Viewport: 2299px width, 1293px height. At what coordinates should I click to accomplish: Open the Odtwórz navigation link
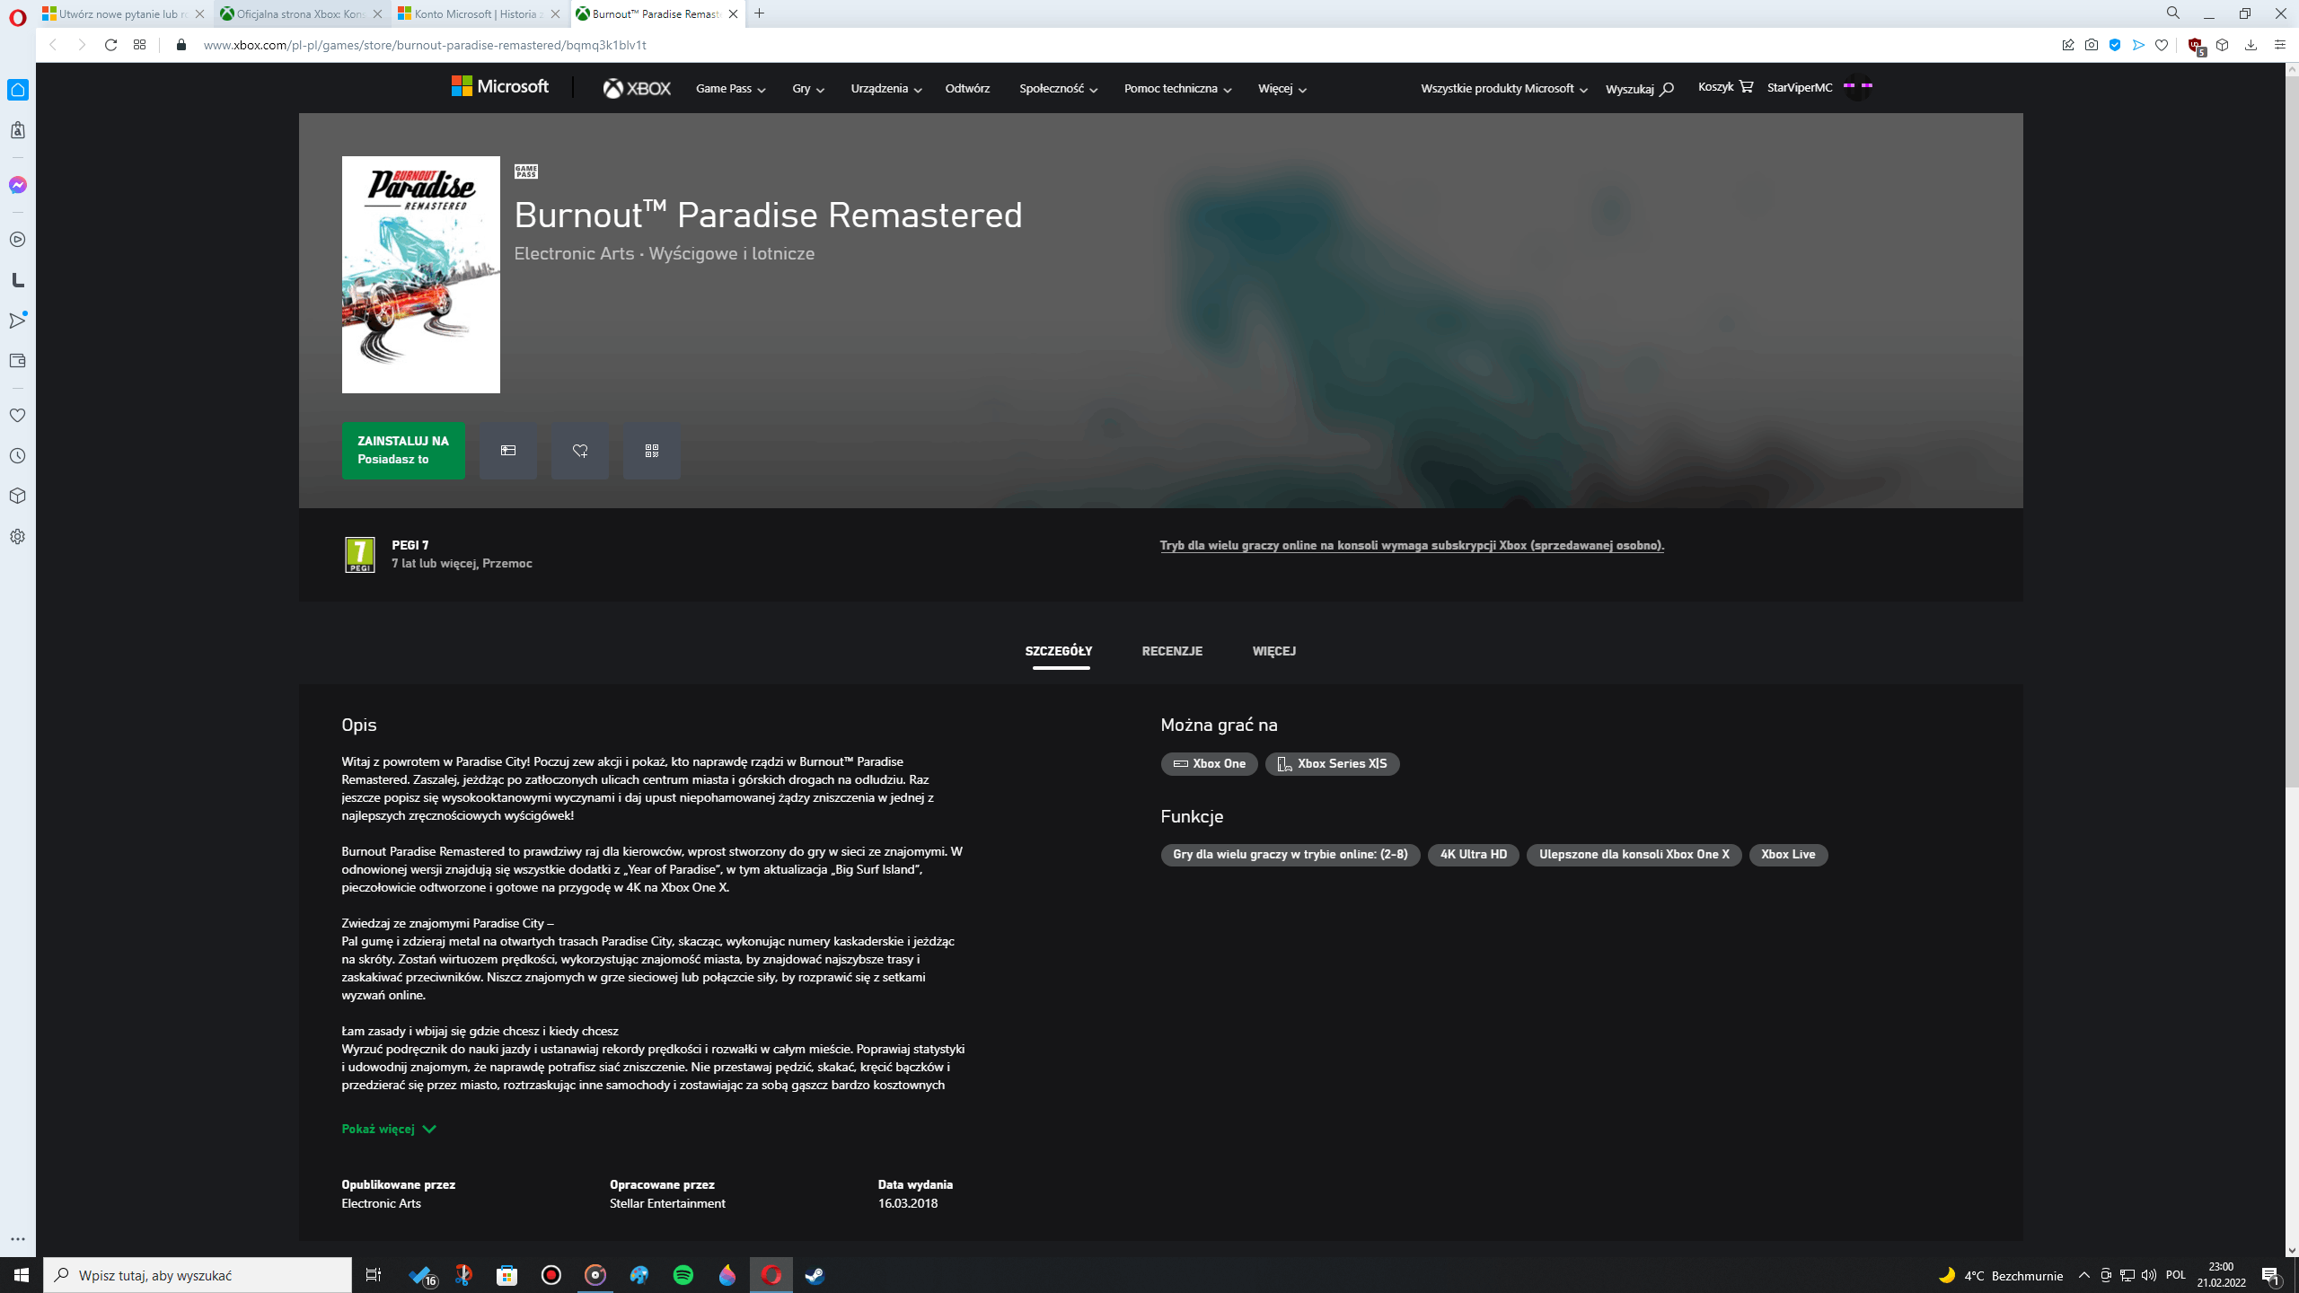(x=967, y=89)
